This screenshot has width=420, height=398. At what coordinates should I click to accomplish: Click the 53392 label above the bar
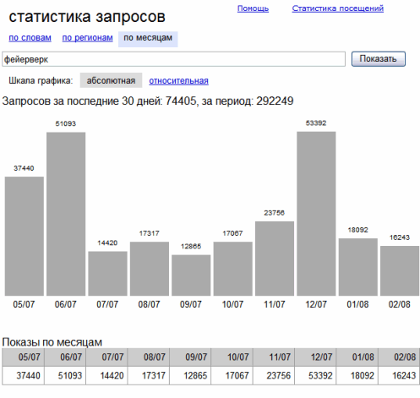316,123
